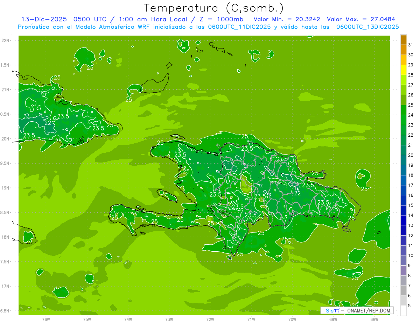Click the "28" value on the color legend
Screen dimensions: 420x324
click(x=411, y=75)
